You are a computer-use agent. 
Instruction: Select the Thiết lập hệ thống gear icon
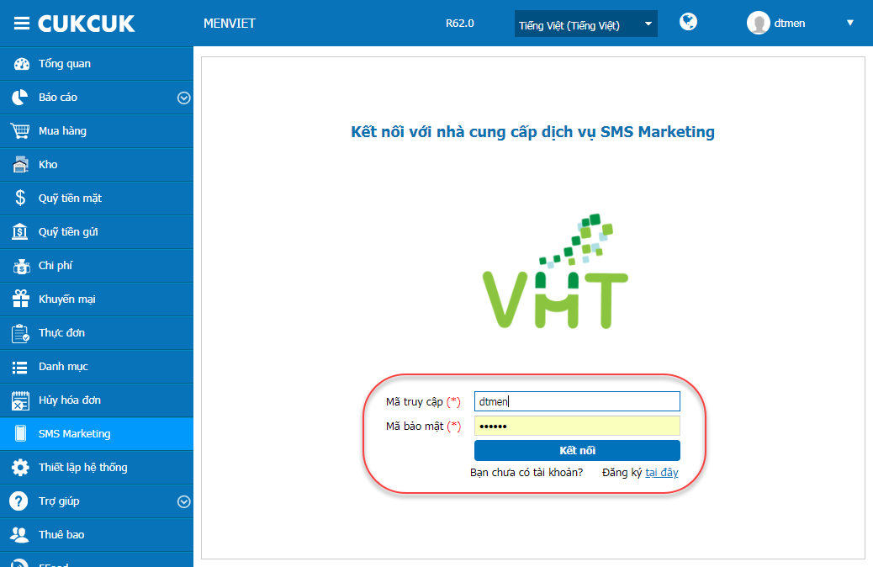pos(20,467)
